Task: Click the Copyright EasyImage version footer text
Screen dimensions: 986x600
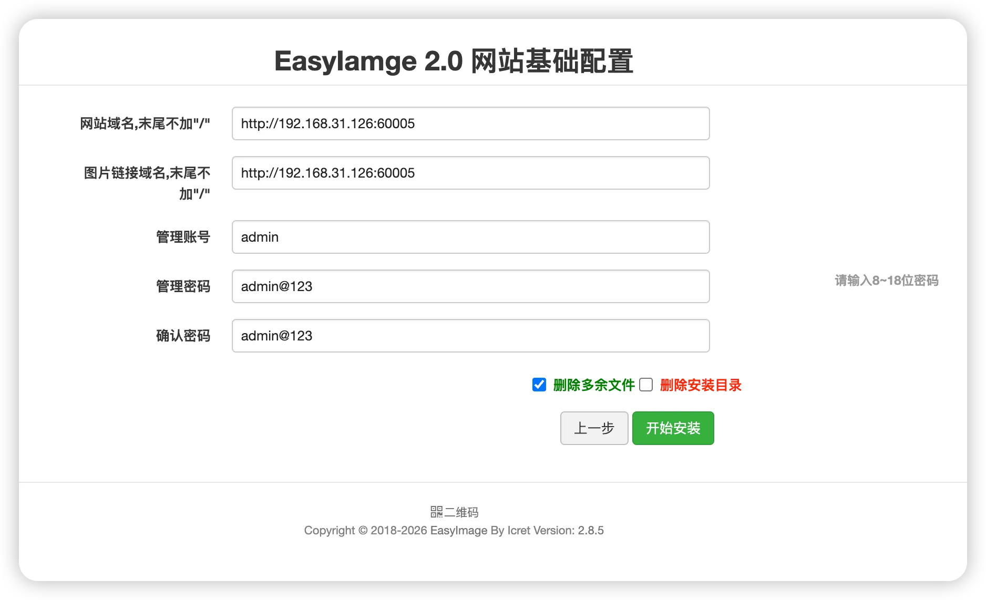Action: [454, 531]
